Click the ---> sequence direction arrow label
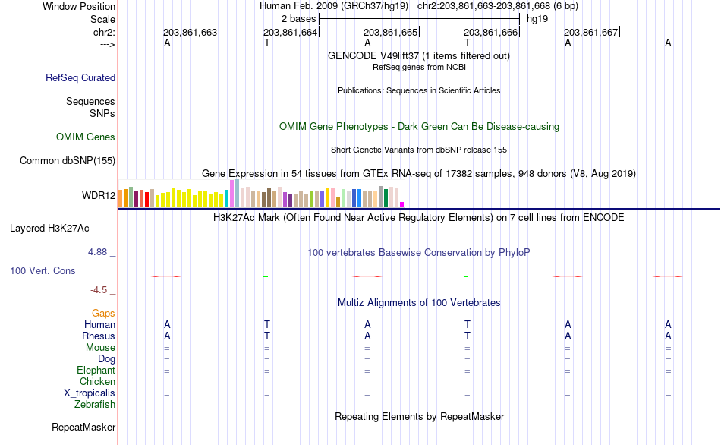 tap(107, 44)
